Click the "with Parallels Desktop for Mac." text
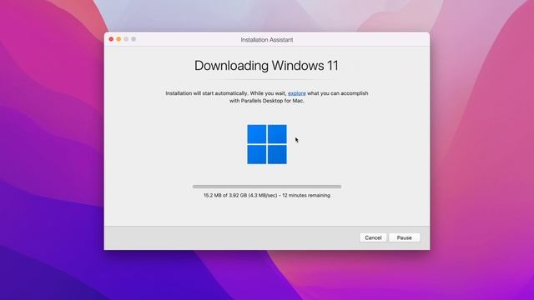 pyautogui.click(x=267, y=101)
